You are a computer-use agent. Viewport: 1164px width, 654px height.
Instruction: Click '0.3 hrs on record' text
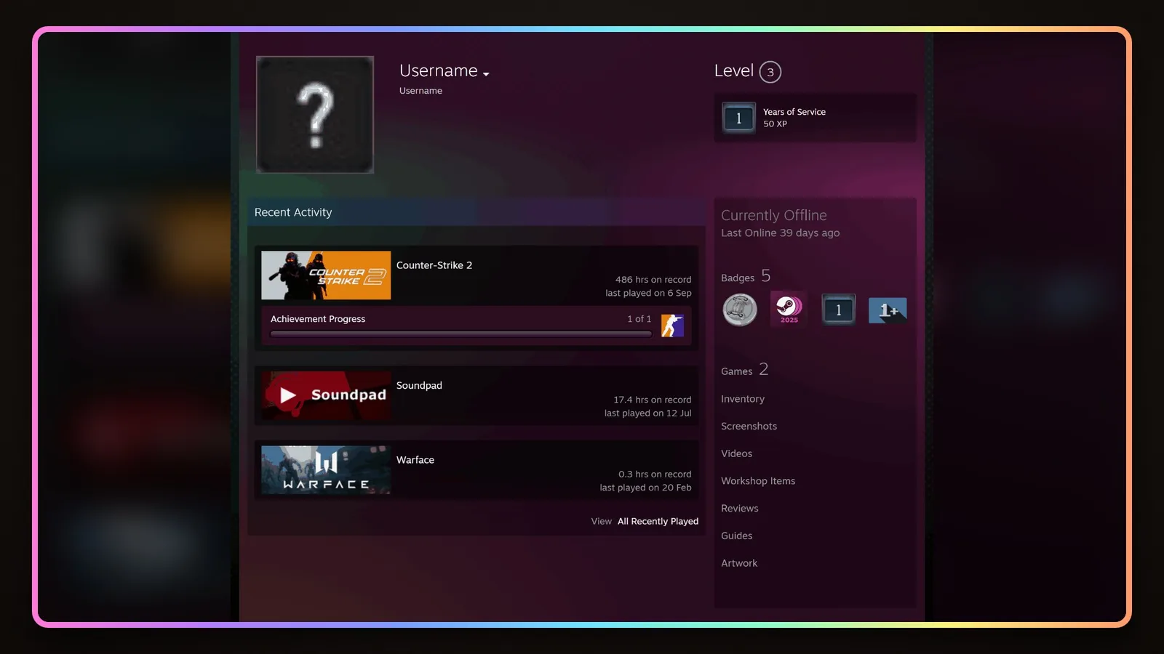click(655, 474)
